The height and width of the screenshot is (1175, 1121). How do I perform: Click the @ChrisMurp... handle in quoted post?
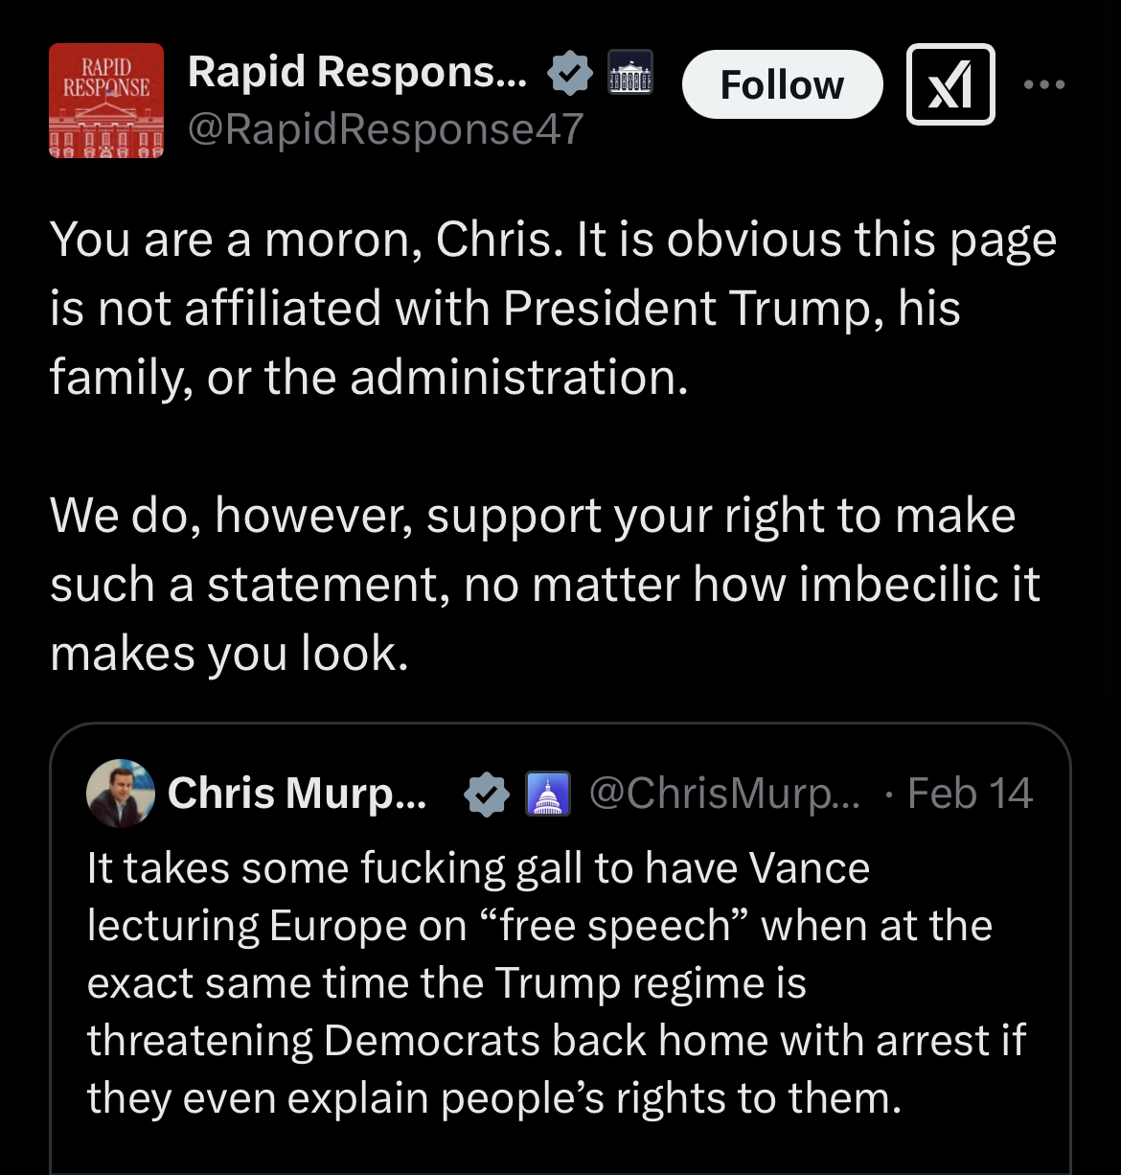pyautogui.click(x=724, y=794)
